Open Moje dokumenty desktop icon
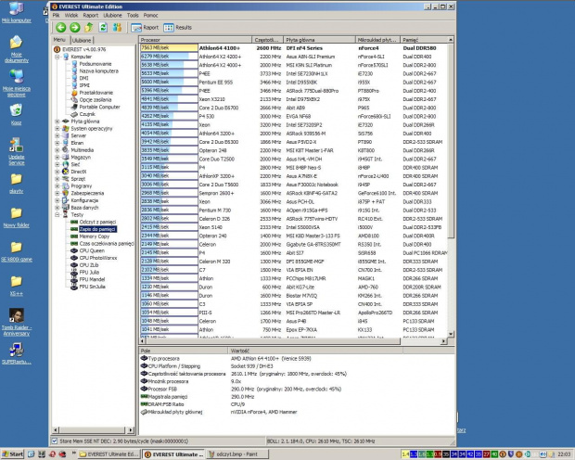 (16, 49)
